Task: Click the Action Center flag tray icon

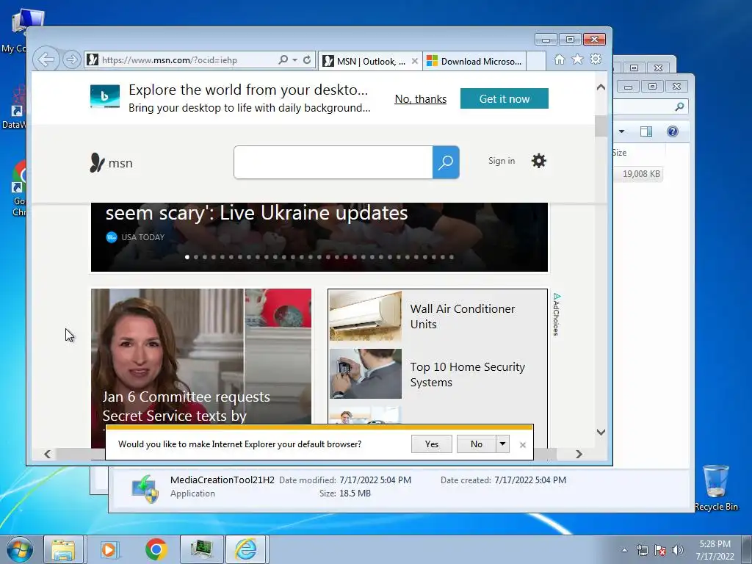Action: click(x=660, y=550)
